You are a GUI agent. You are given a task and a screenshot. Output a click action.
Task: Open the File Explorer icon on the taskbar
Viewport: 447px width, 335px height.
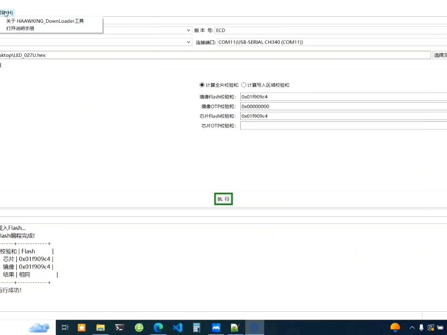(100, 328)
